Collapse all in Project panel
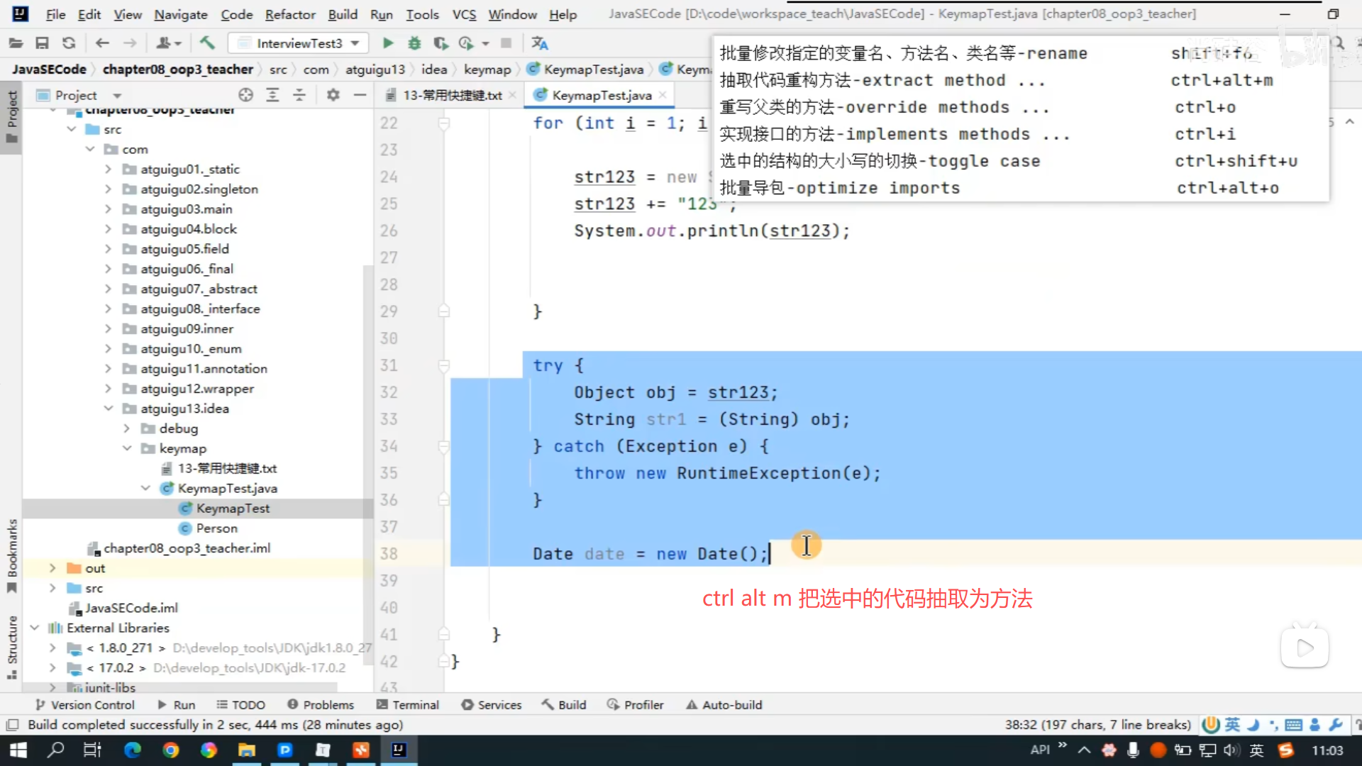The height and width of the screenshot is (766, 1362). point(299,95)
